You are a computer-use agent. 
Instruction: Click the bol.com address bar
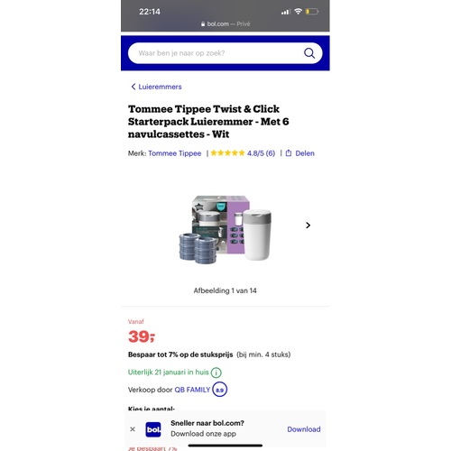point(225,24)
